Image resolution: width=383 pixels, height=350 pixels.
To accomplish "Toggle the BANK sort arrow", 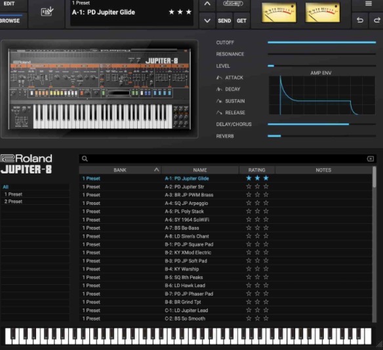I will (157, 169).
